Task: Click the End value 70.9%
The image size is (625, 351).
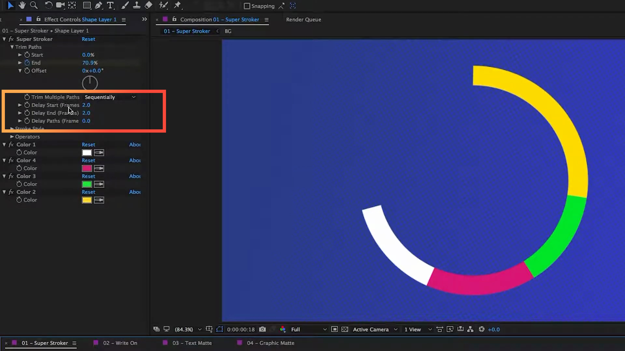Action: [x=90, y=63]
